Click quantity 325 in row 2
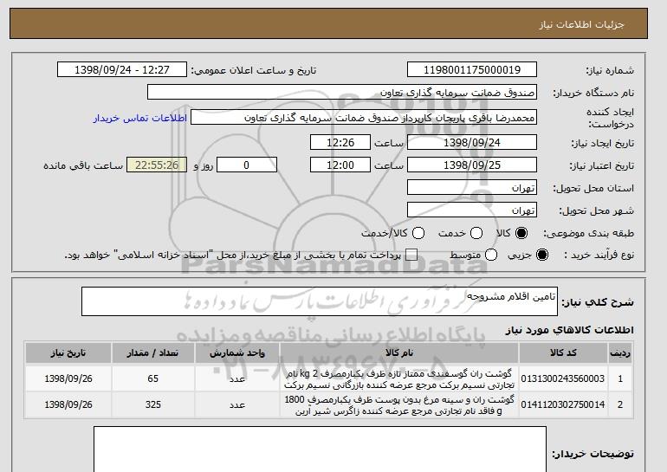This screenshot has height=472, width=667. pos(152,404)
